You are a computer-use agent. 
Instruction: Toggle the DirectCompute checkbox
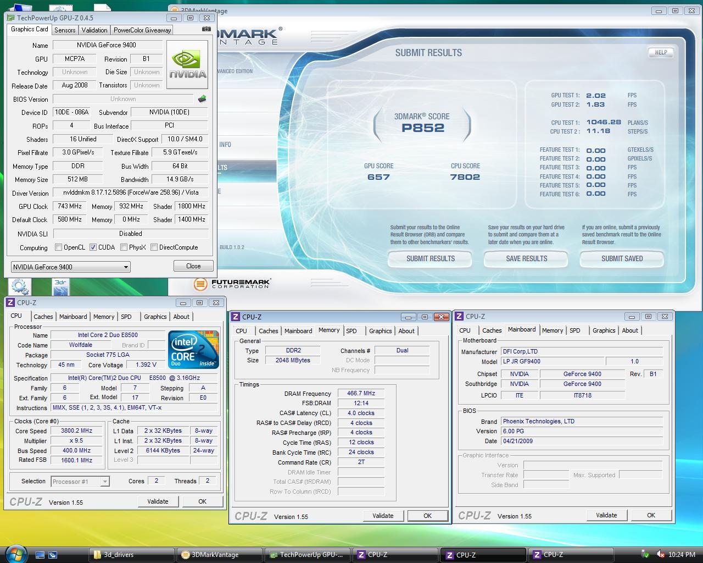154,247
